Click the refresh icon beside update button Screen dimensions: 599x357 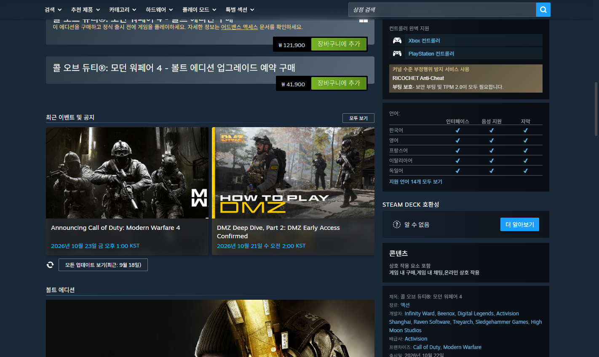[x=50, y=265]
